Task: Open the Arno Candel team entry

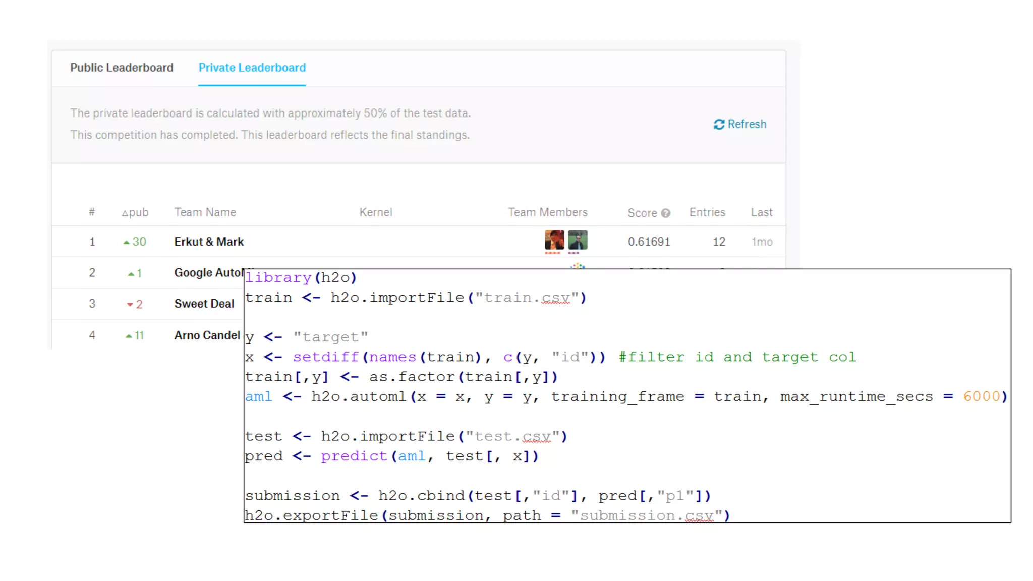Action: [x=207, y=335]
